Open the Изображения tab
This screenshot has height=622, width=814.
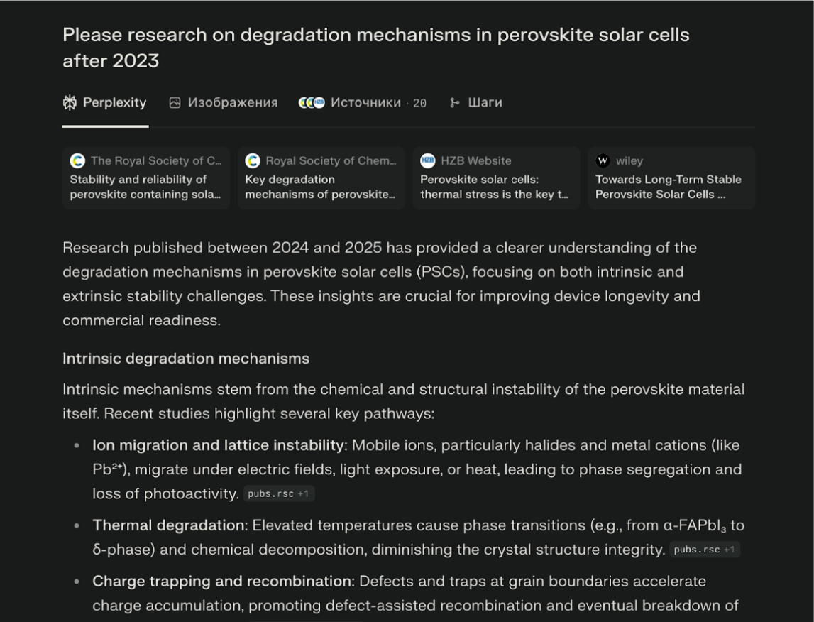(x=232, y=103)
